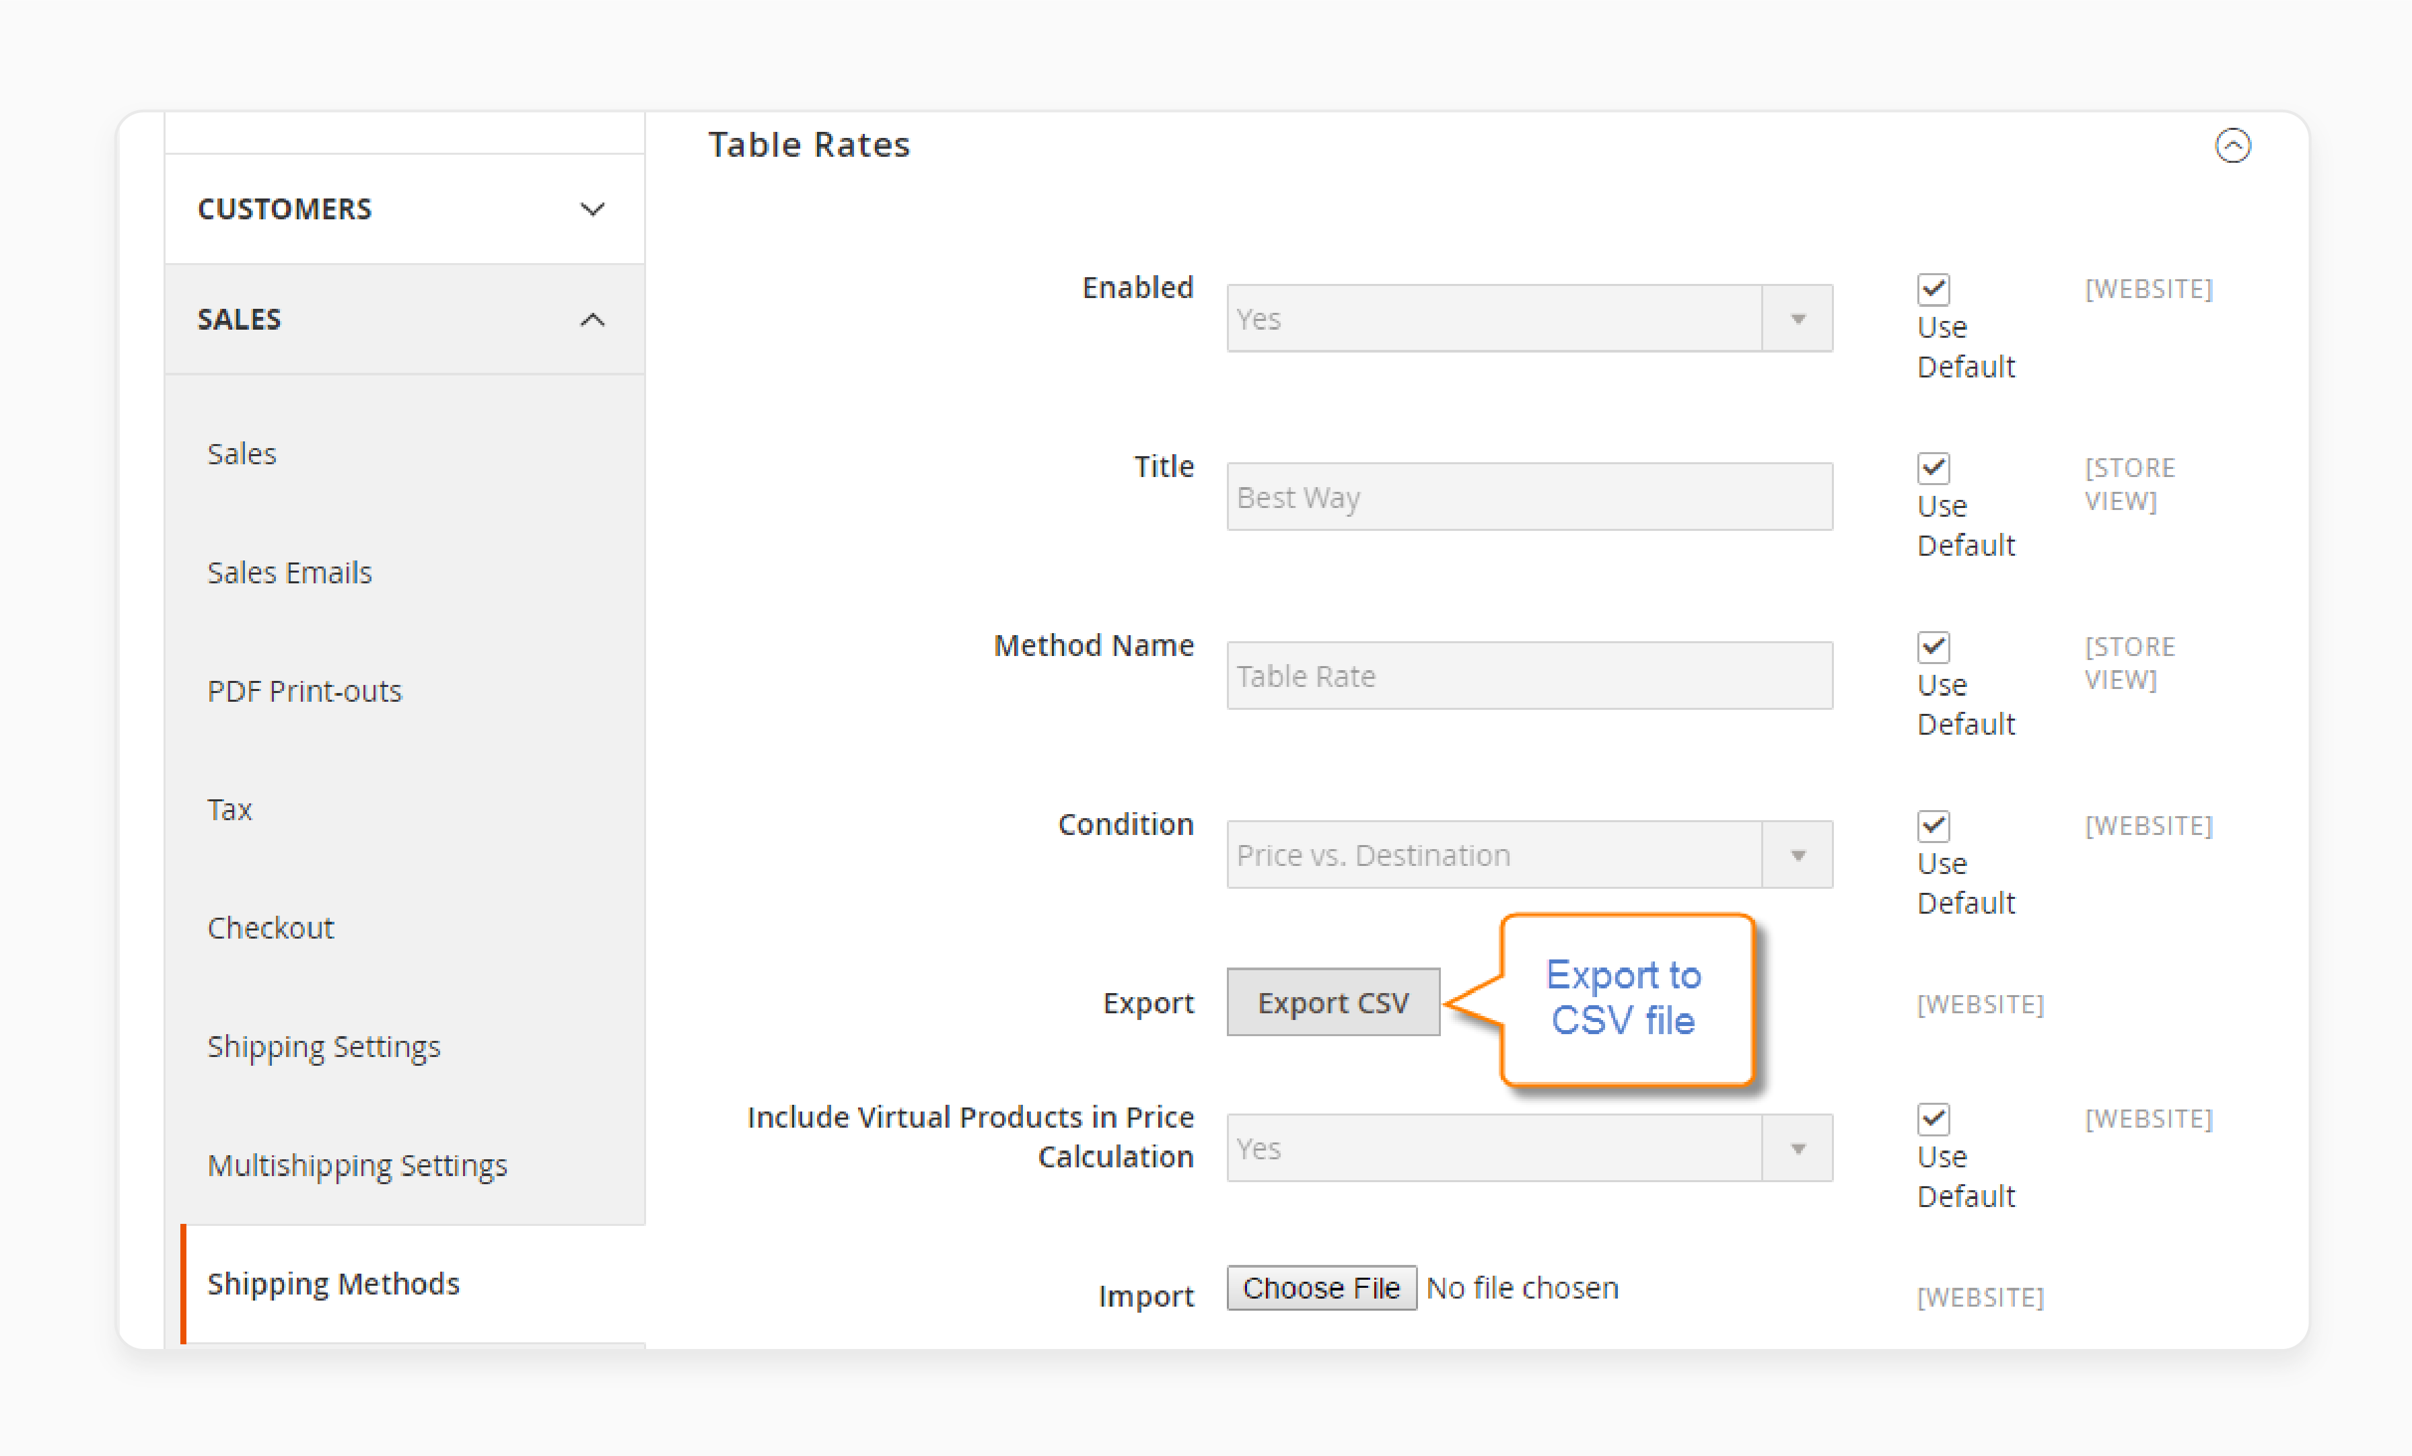Viewport: 2412px width, 1456px height.
Task: Open the Sales menu item
Action: (x=242, y=454)
